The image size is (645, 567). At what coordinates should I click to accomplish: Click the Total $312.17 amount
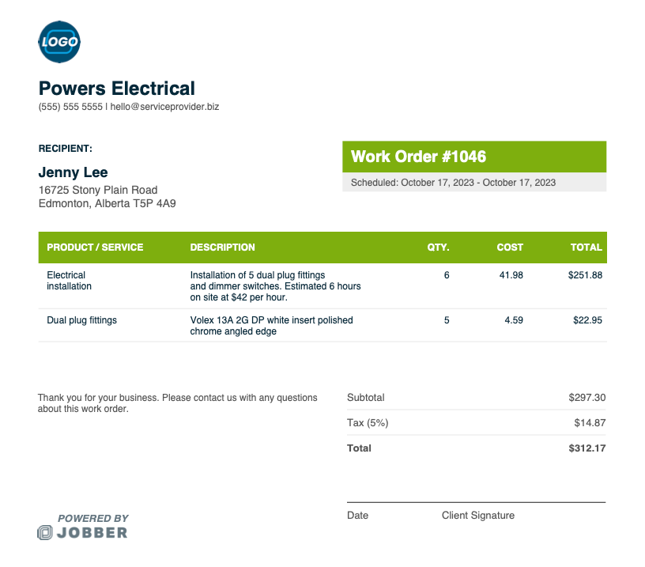coord(587,448)
